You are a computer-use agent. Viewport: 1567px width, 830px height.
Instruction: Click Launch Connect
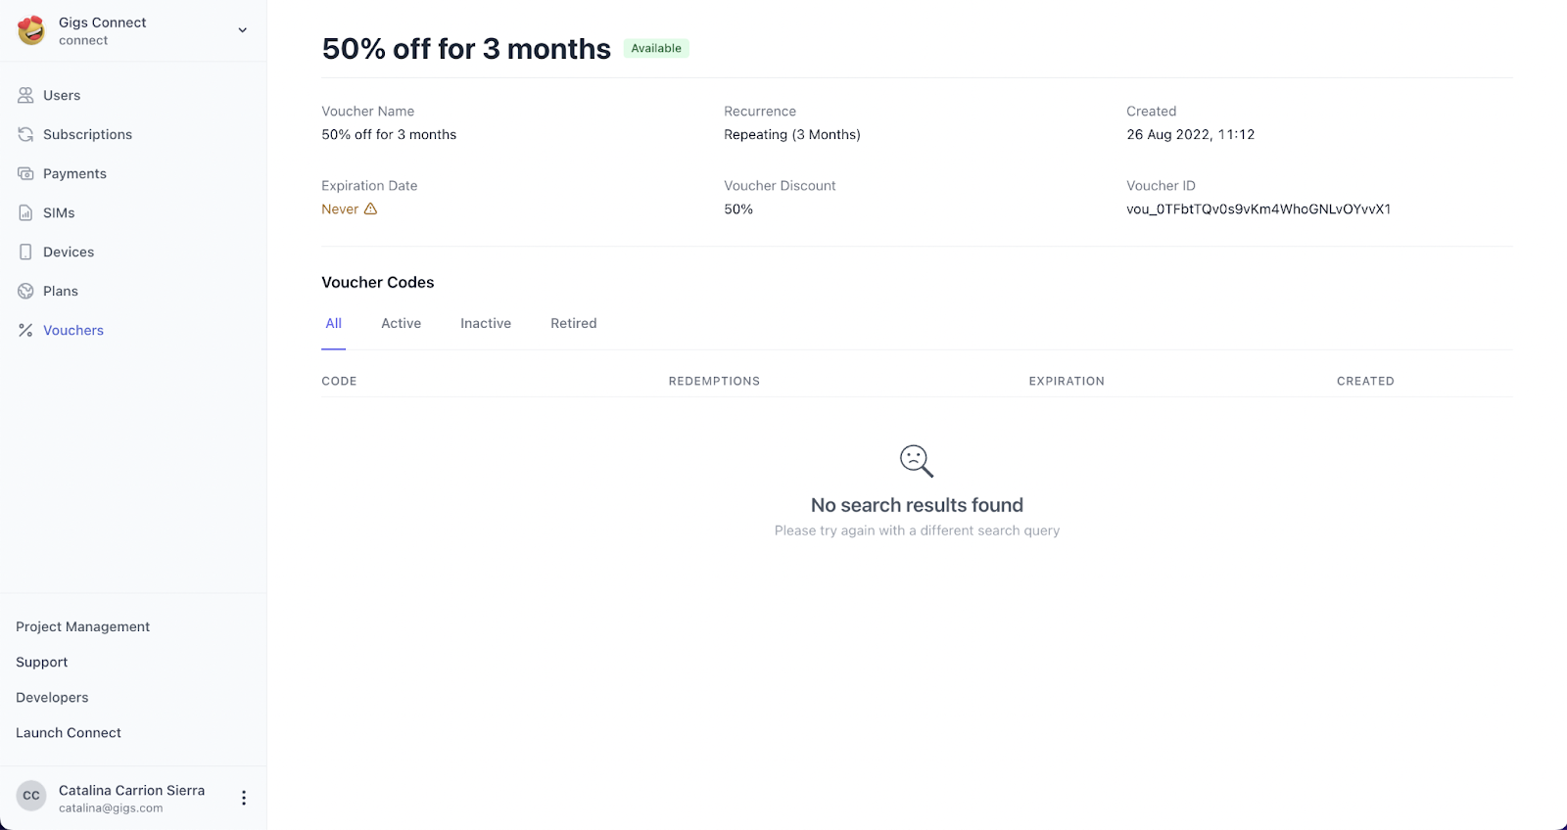(69, 732)
